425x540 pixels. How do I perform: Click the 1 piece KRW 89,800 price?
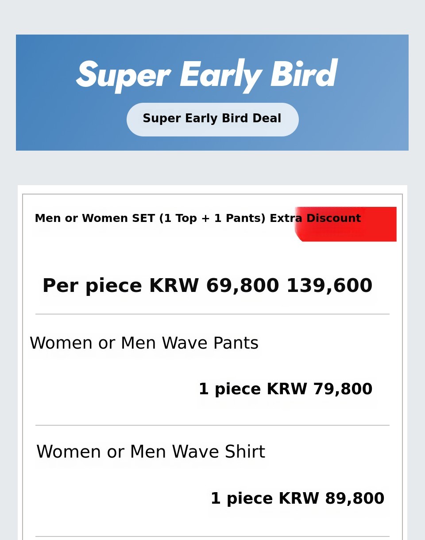pos(297,499)
